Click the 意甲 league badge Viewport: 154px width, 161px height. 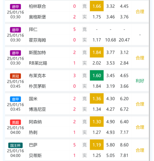click(x=15, y=99)
